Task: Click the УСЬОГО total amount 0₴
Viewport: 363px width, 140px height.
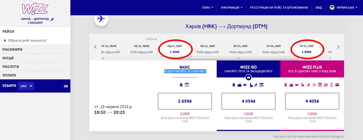Action: pyautogui.click(x=66, y=86)
